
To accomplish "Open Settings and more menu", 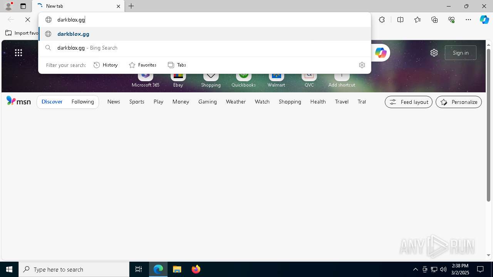I will click(468, 20).
